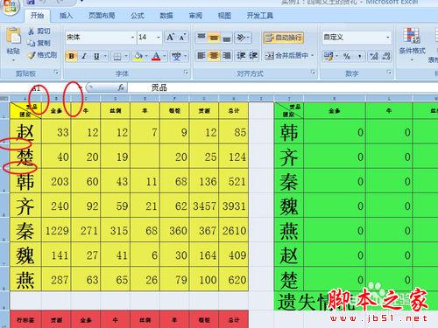Open border style dropdown arrow
Screen dimensions: 438x328
126,56
